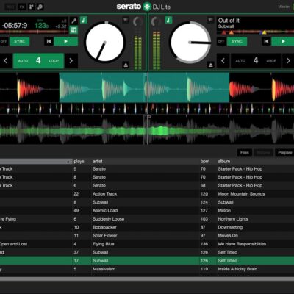Click left deck time display -05:57:9

[15, 26]
